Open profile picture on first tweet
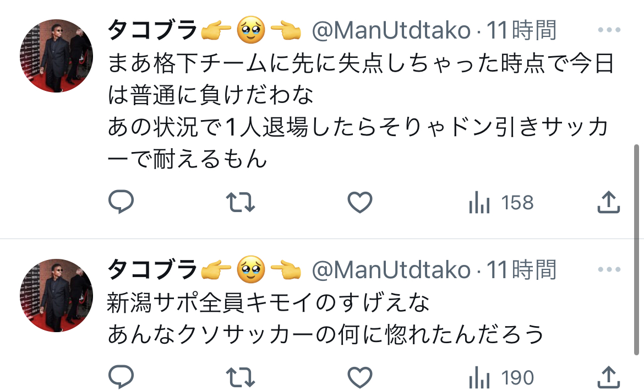The height and width of the screenshot is (390, 644). (56, 56)
